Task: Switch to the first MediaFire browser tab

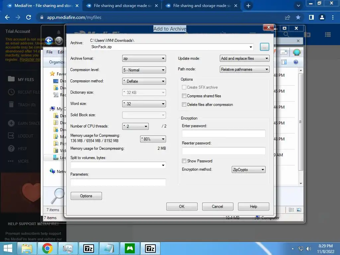Action: click(43, 6)
